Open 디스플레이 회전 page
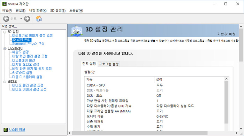The height and width of the screenshot is (136, 244). 24,60
